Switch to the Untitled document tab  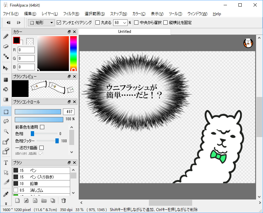[x=125, y=32]
